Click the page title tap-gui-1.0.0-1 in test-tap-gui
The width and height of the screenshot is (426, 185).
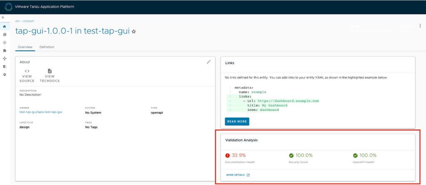click(72, 31)
